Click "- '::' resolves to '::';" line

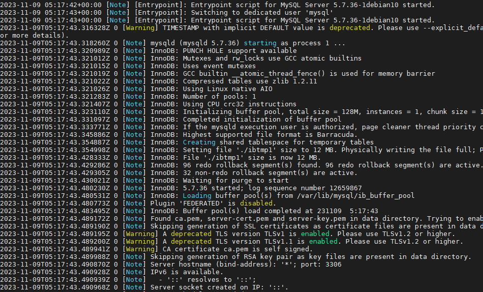coord(207,280)
